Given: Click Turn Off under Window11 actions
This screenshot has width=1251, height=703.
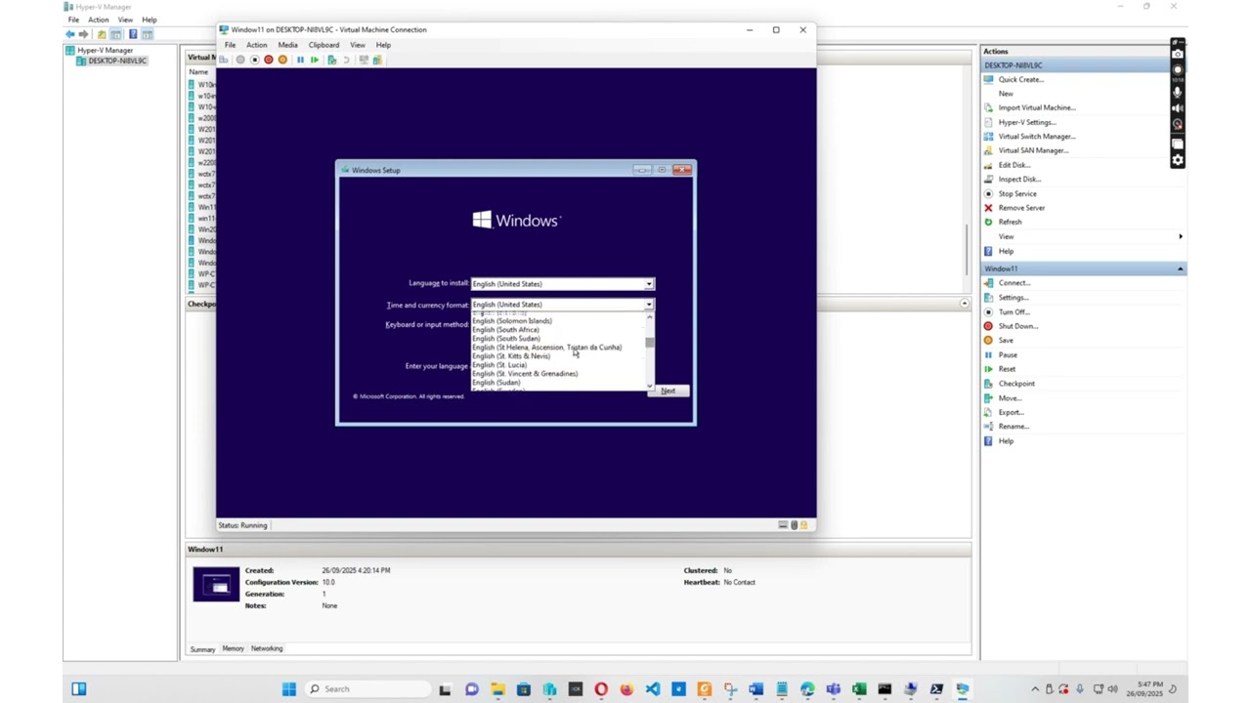Looking at the screenshot, I should pyautogui.click(x=1014, y=311).
